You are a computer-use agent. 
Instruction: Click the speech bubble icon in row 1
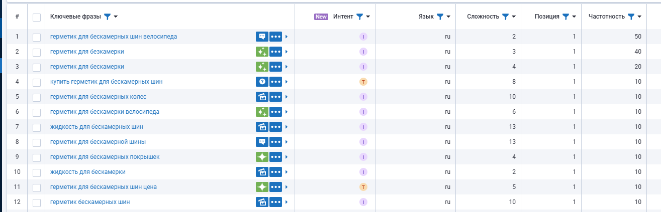pos(261,37)
